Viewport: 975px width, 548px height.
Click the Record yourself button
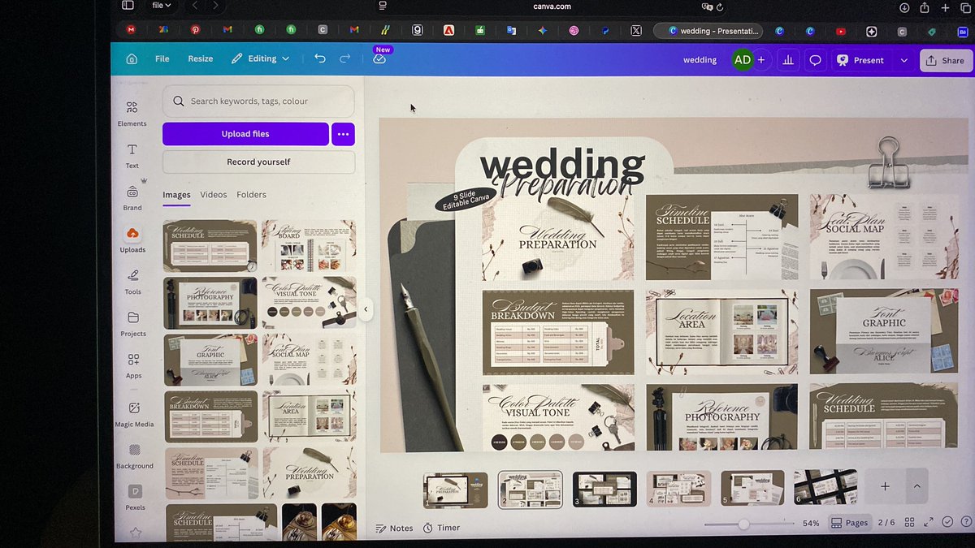[x=258, y=162]
